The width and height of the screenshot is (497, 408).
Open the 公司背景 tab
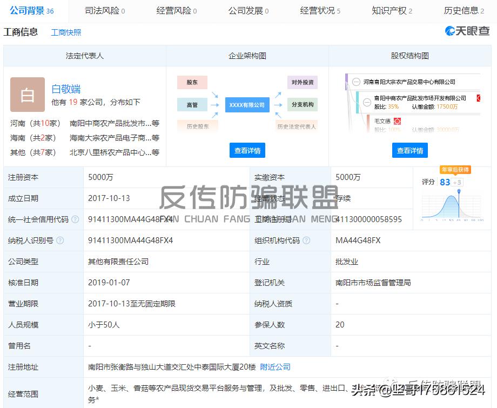point(32,11)
